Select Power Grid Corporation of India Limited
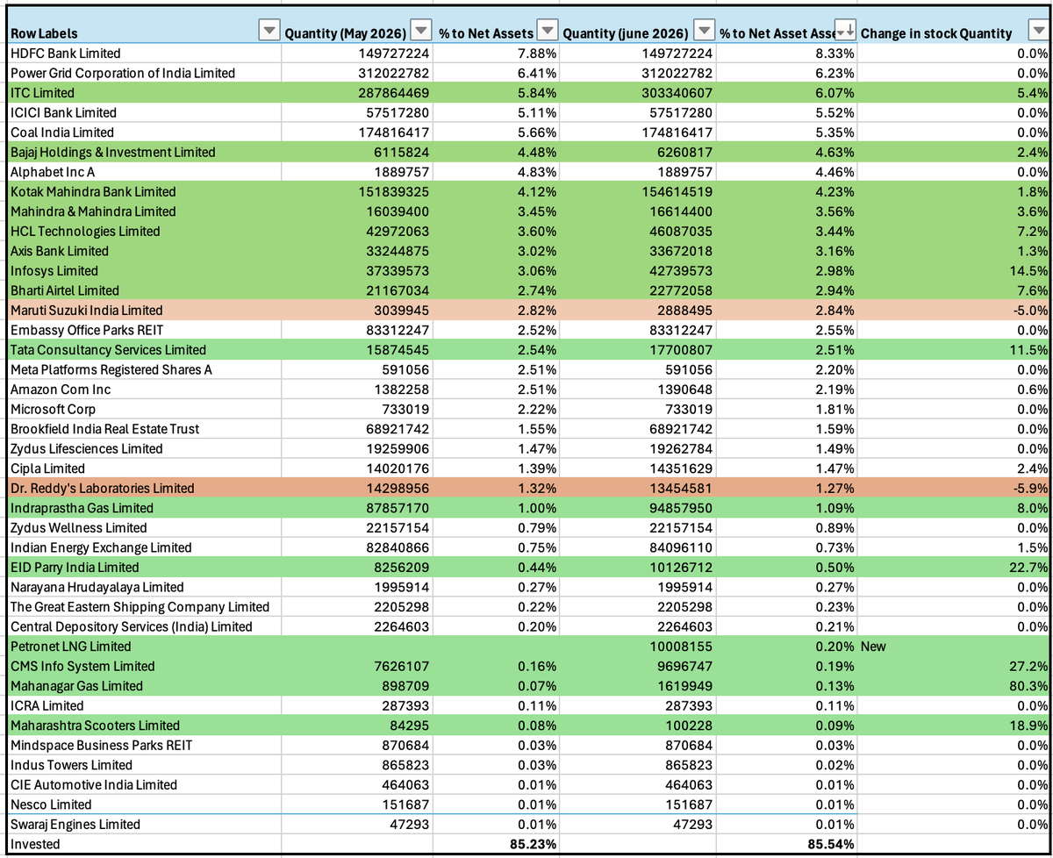This screenshot has width=1053, height=858. click(x=143, y=73)
